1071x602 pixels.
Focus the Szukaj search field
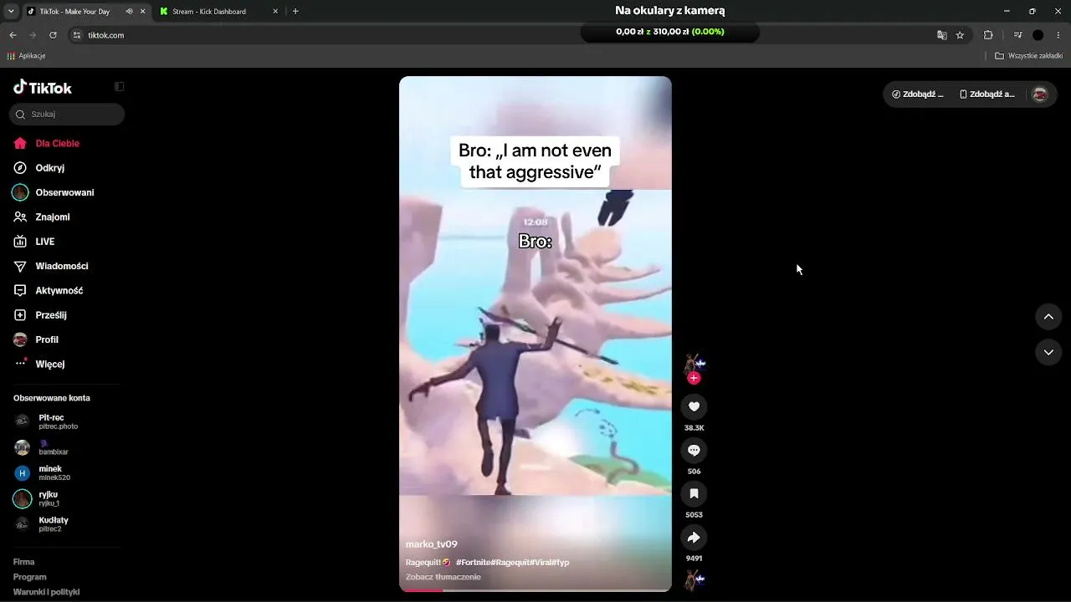(x=67, y=114)
